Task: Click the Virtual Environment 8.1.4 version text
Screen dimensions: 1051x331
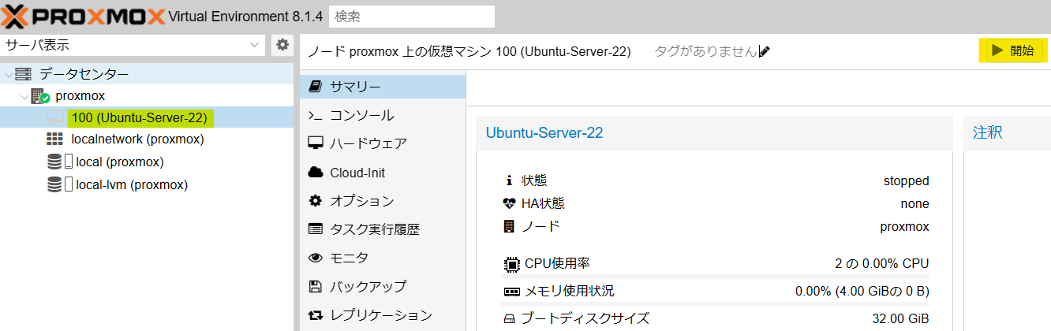Action: click(x=245, y=17)
